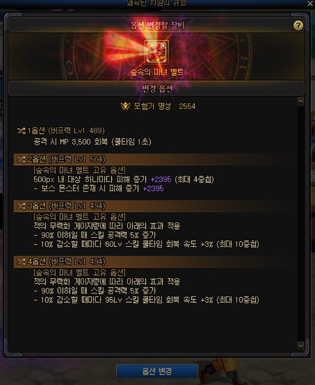Click the 옵션 변경 button
The height and width of the screenshot is (385, 315).
157,371
